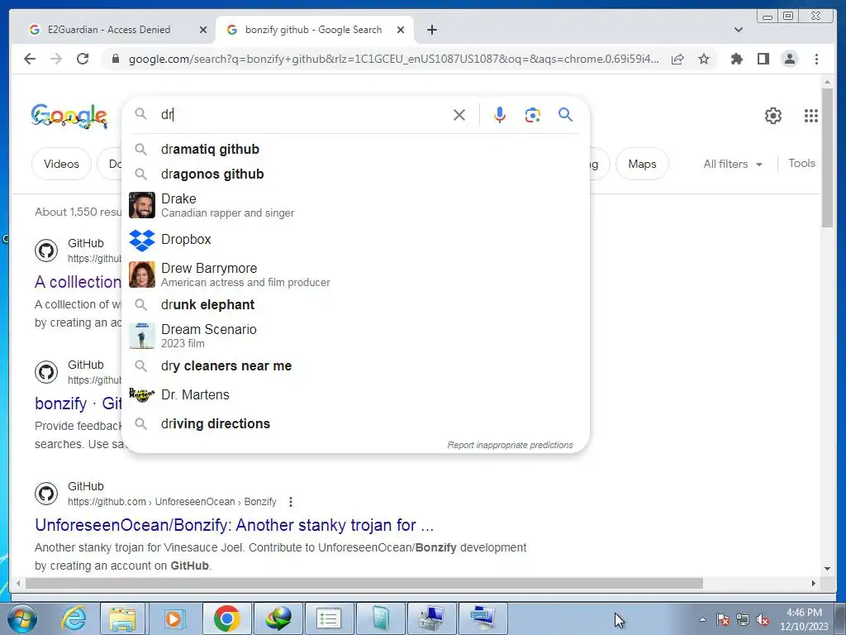846x635 pixels.
Task: Show hidden system tray icons
Action: tap(702, 619)
